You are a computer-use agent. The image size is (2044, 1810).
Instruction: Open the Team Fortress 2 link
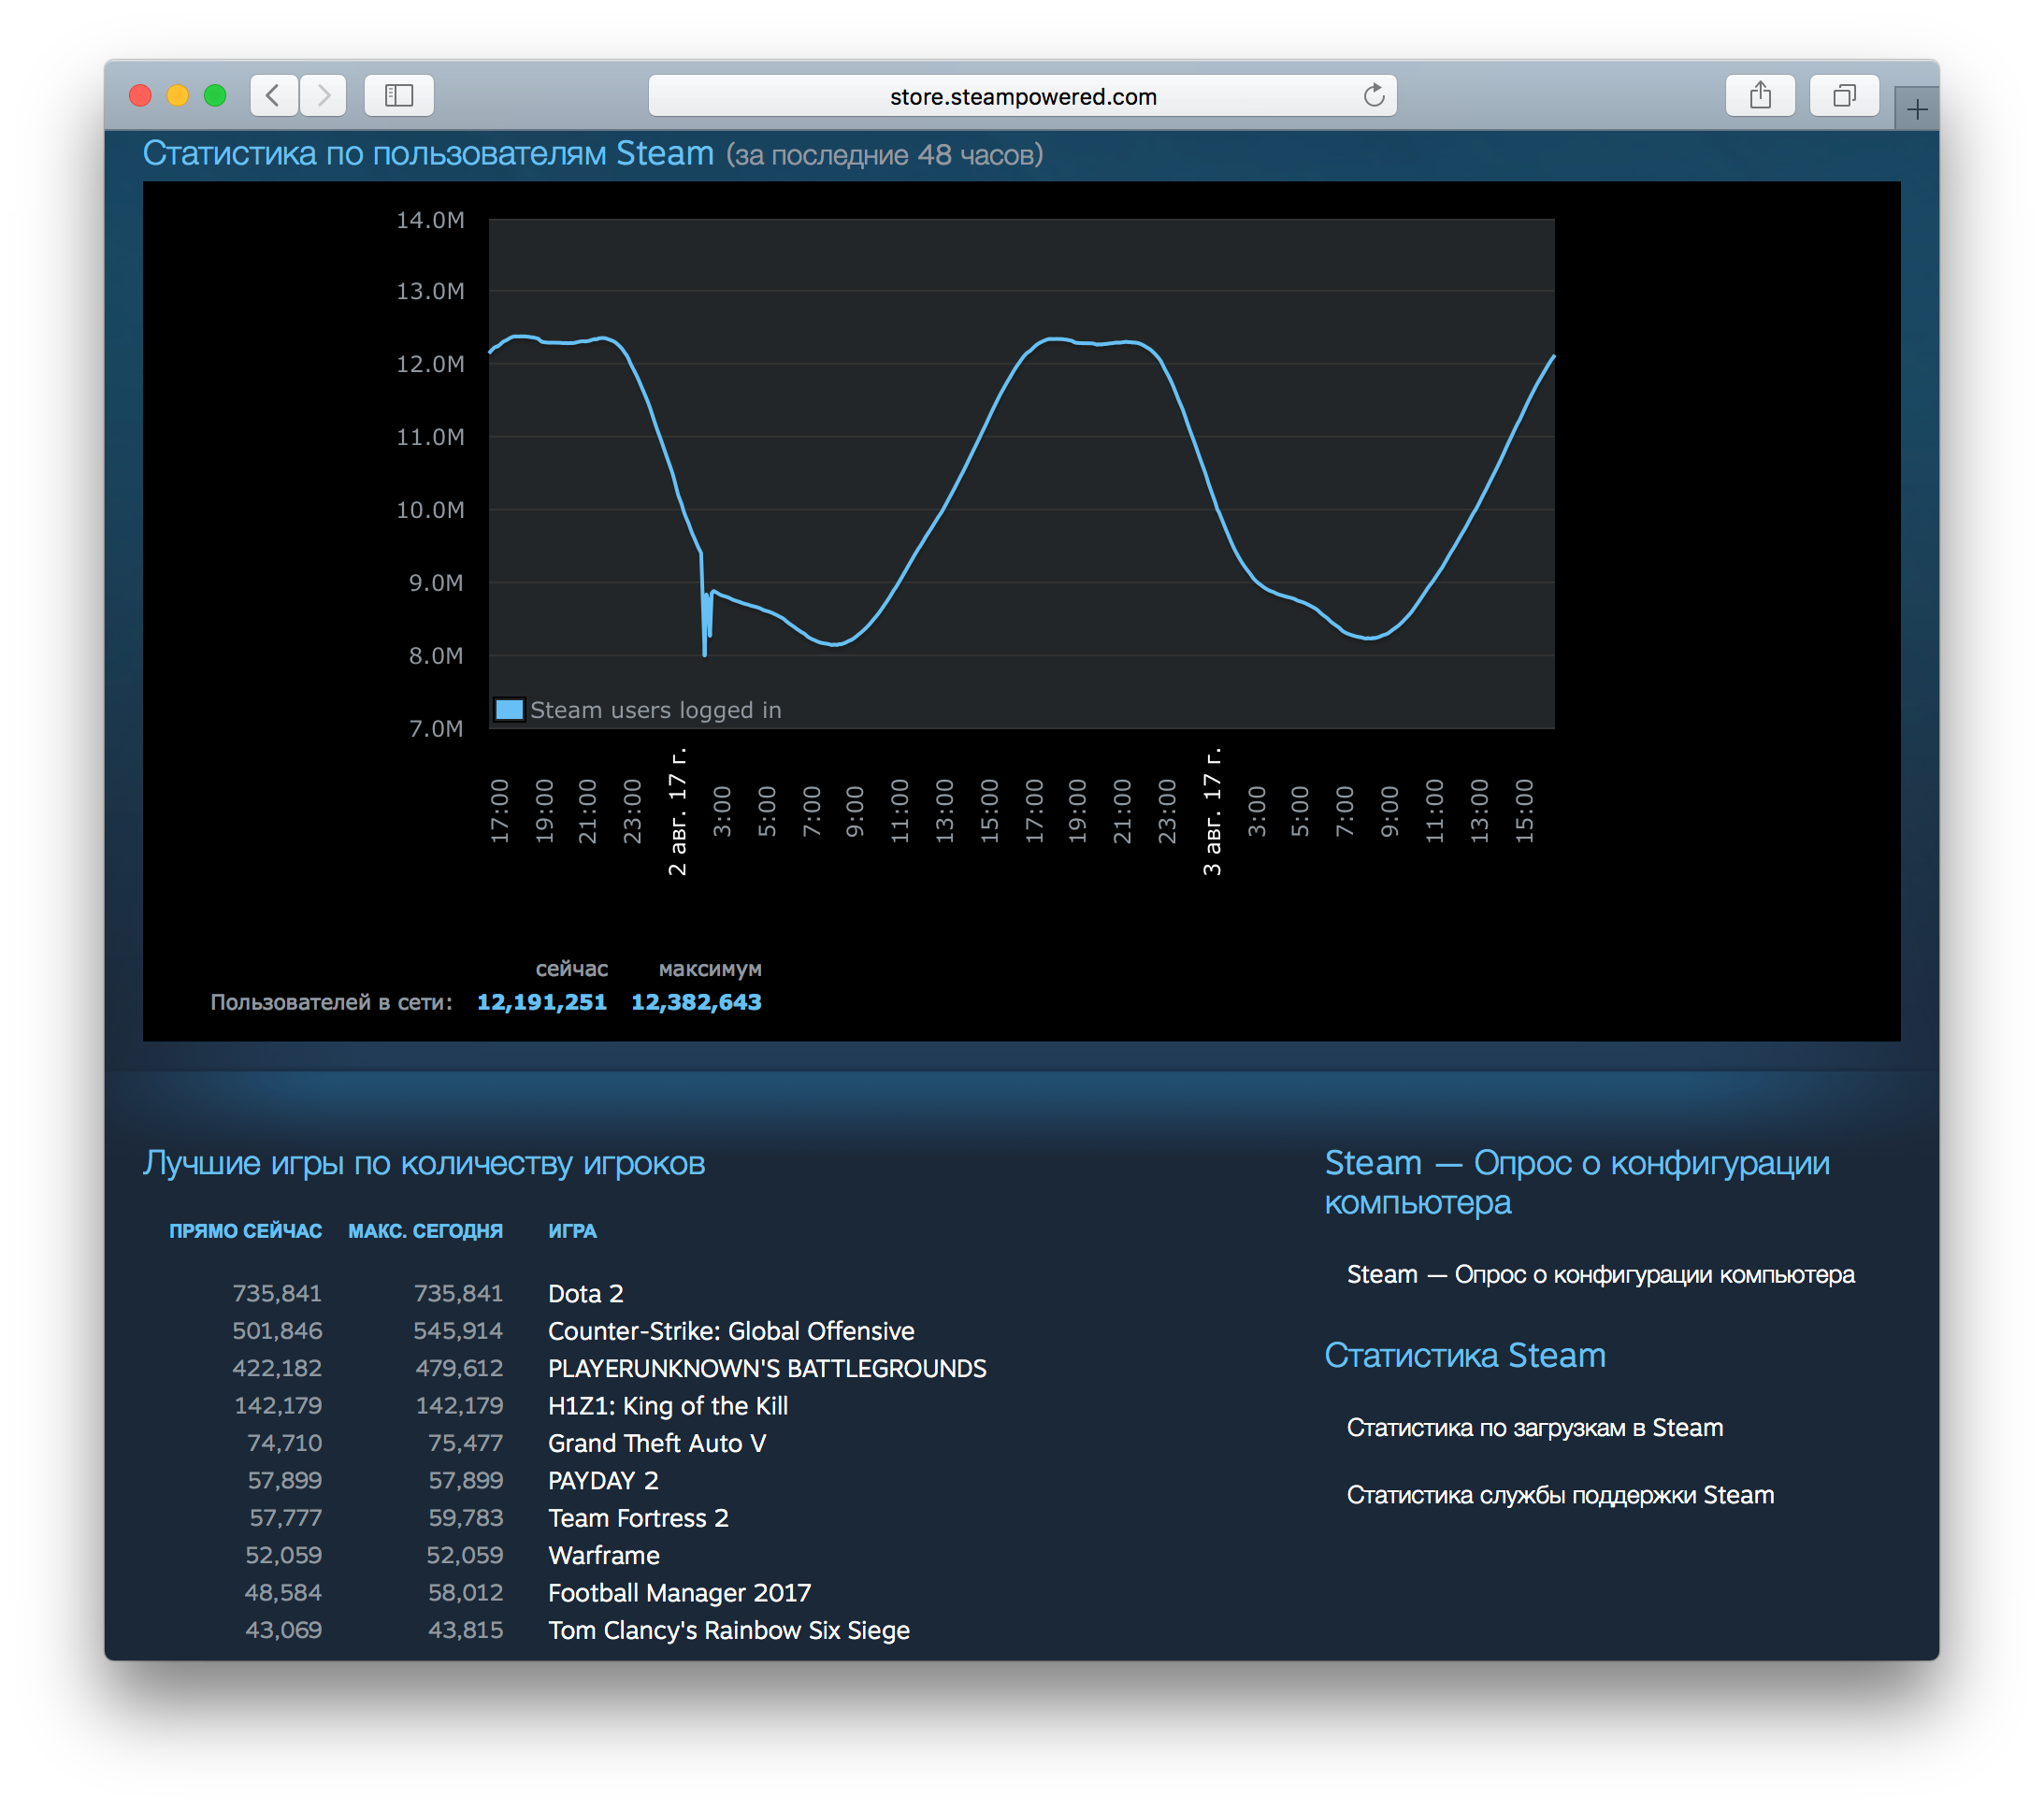point(638,1518)
